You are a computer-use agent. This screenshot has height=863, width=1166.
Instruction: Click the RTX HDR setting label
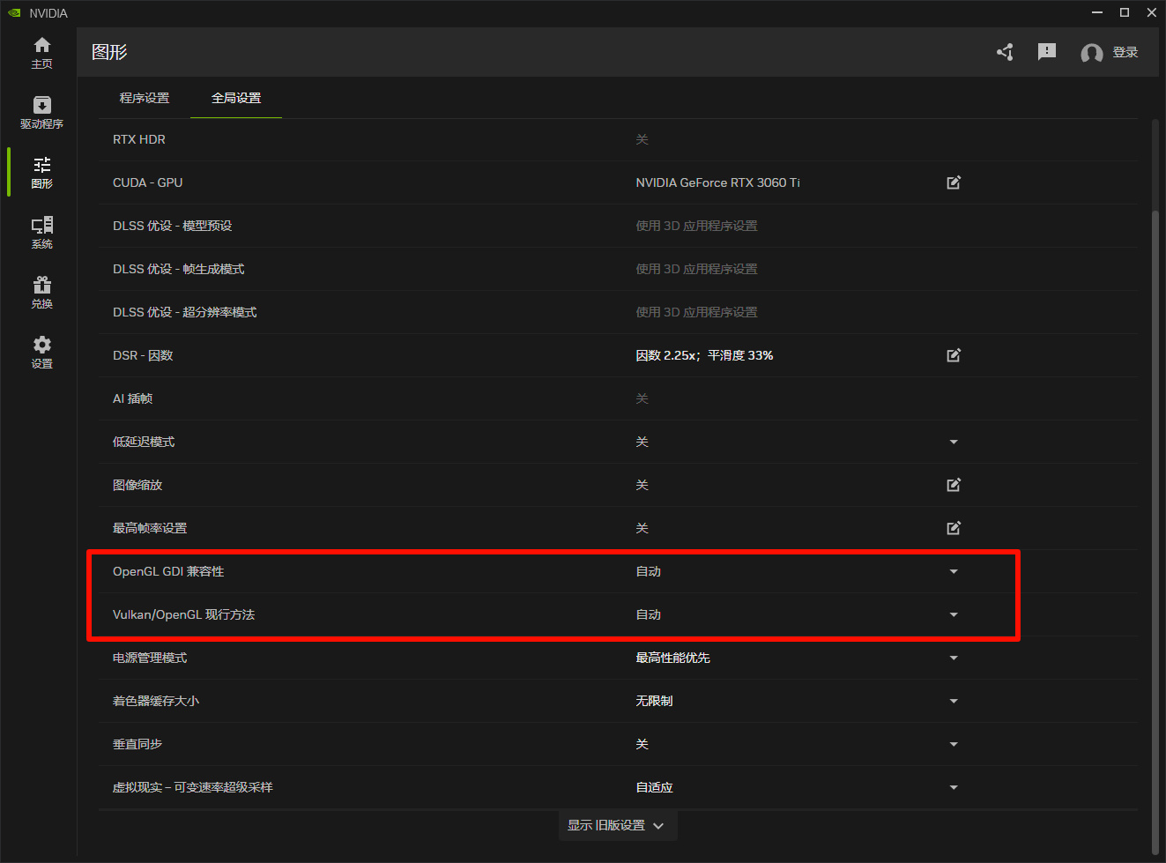tap(139, 139)
